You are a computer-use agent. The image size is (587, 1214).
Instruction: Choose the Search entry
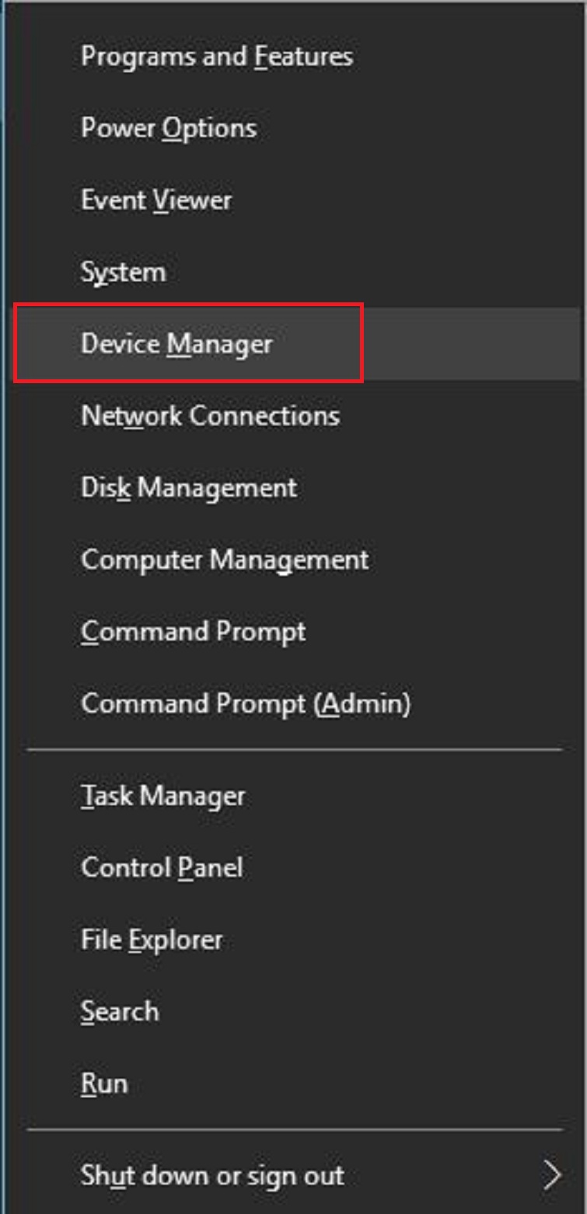[120, 1012]
